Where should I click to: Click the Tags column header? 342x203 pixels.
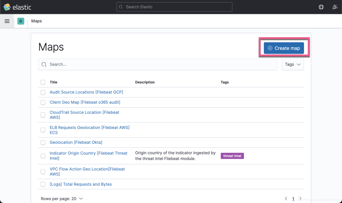coord(225,82)
